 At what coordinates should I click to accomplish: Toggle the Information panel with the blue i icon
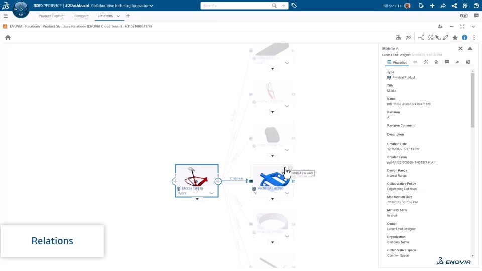point(464,38)
